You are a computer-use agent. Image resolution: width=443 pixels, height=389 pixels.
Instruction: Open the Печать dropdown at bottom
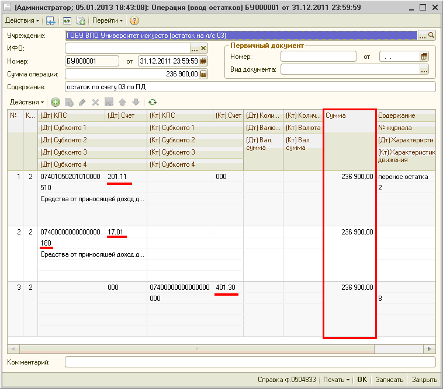tap(337, 380)
